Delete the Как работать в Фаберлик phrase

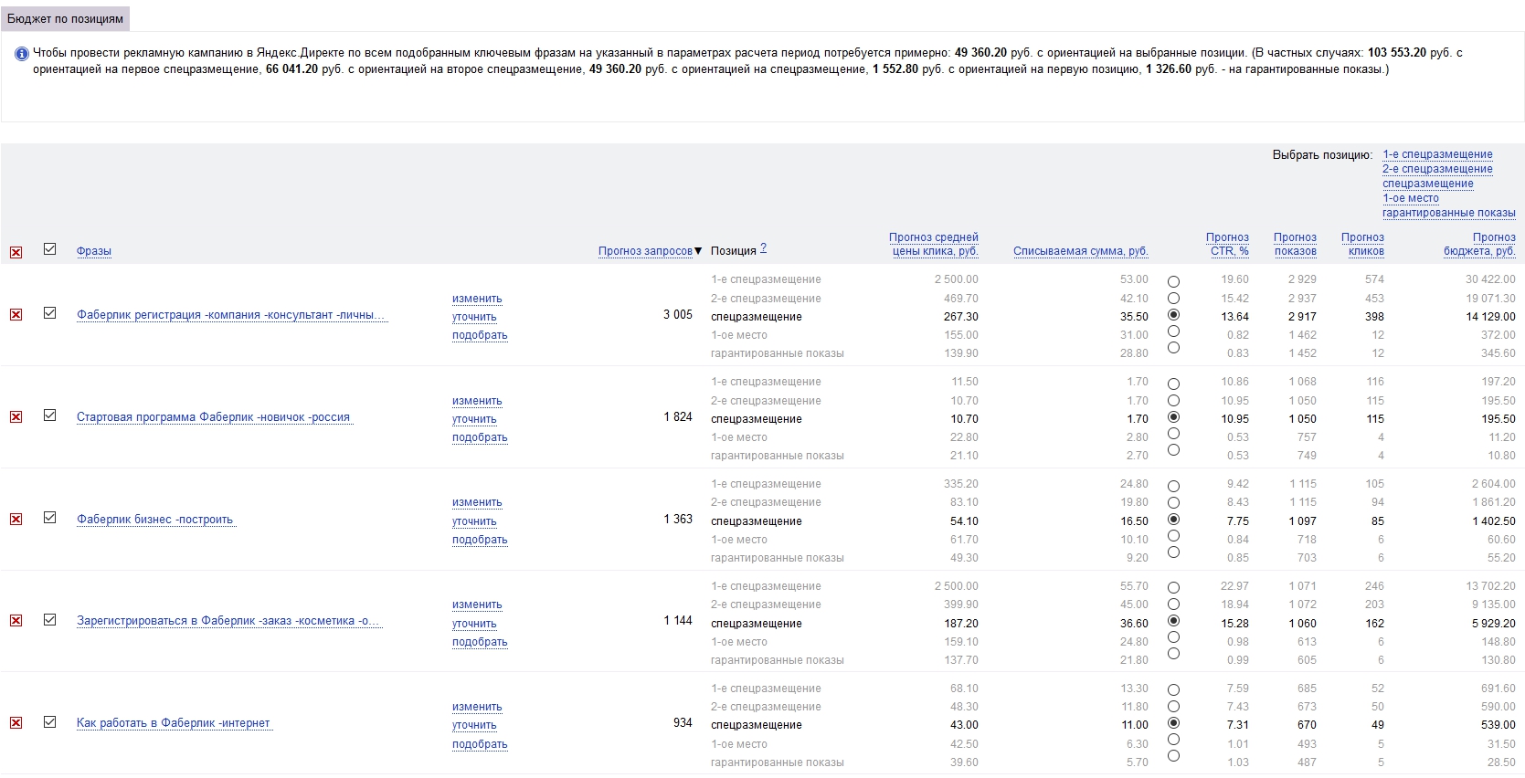pyautogui.click(x=16, y=722)
